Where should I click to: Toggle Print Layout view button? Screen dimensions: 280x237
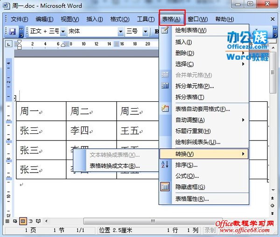(x=23, y=221)
